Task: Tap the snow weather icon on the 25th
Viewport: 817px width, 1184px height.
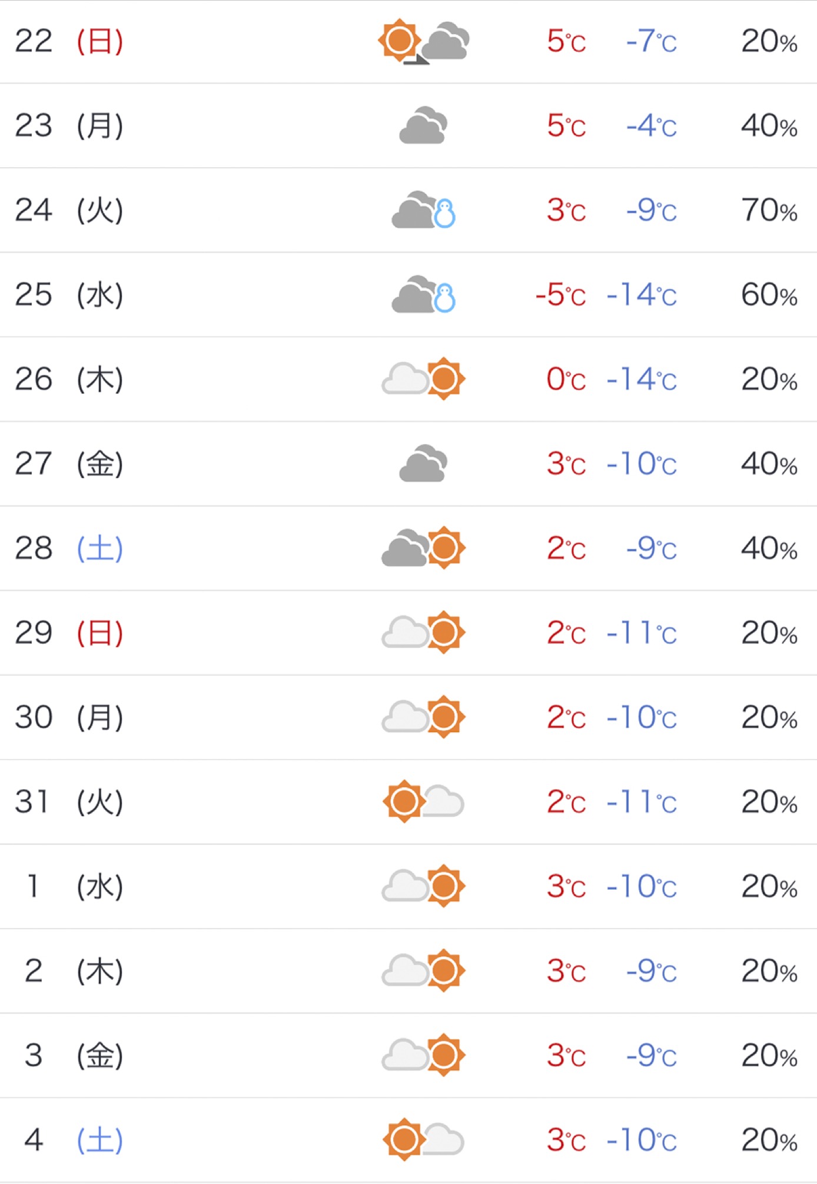Action: tap(424, 294)
